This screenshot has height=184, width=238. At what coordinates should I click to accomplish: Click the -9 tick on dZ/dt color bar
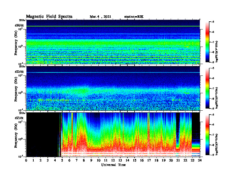pyautogui.click(x=212, y=155)
